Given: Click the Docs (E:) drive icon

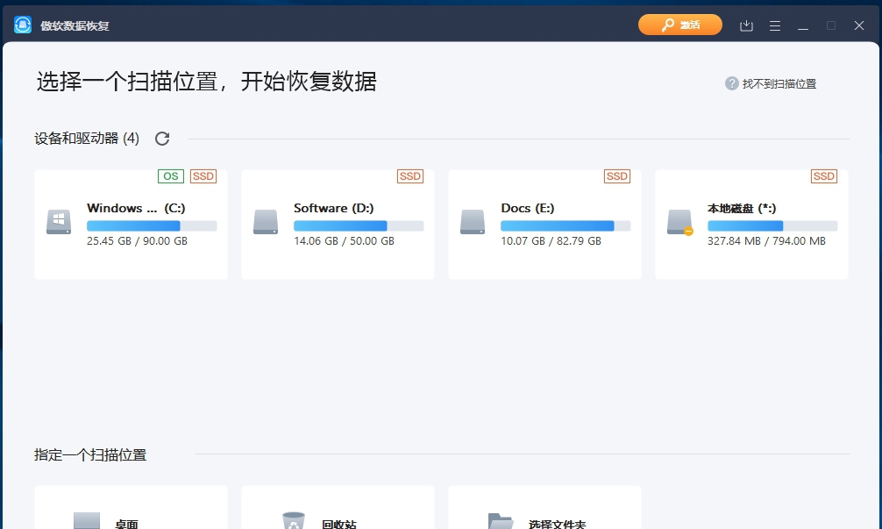Looking at the screenshot, I should pos(472,222).
